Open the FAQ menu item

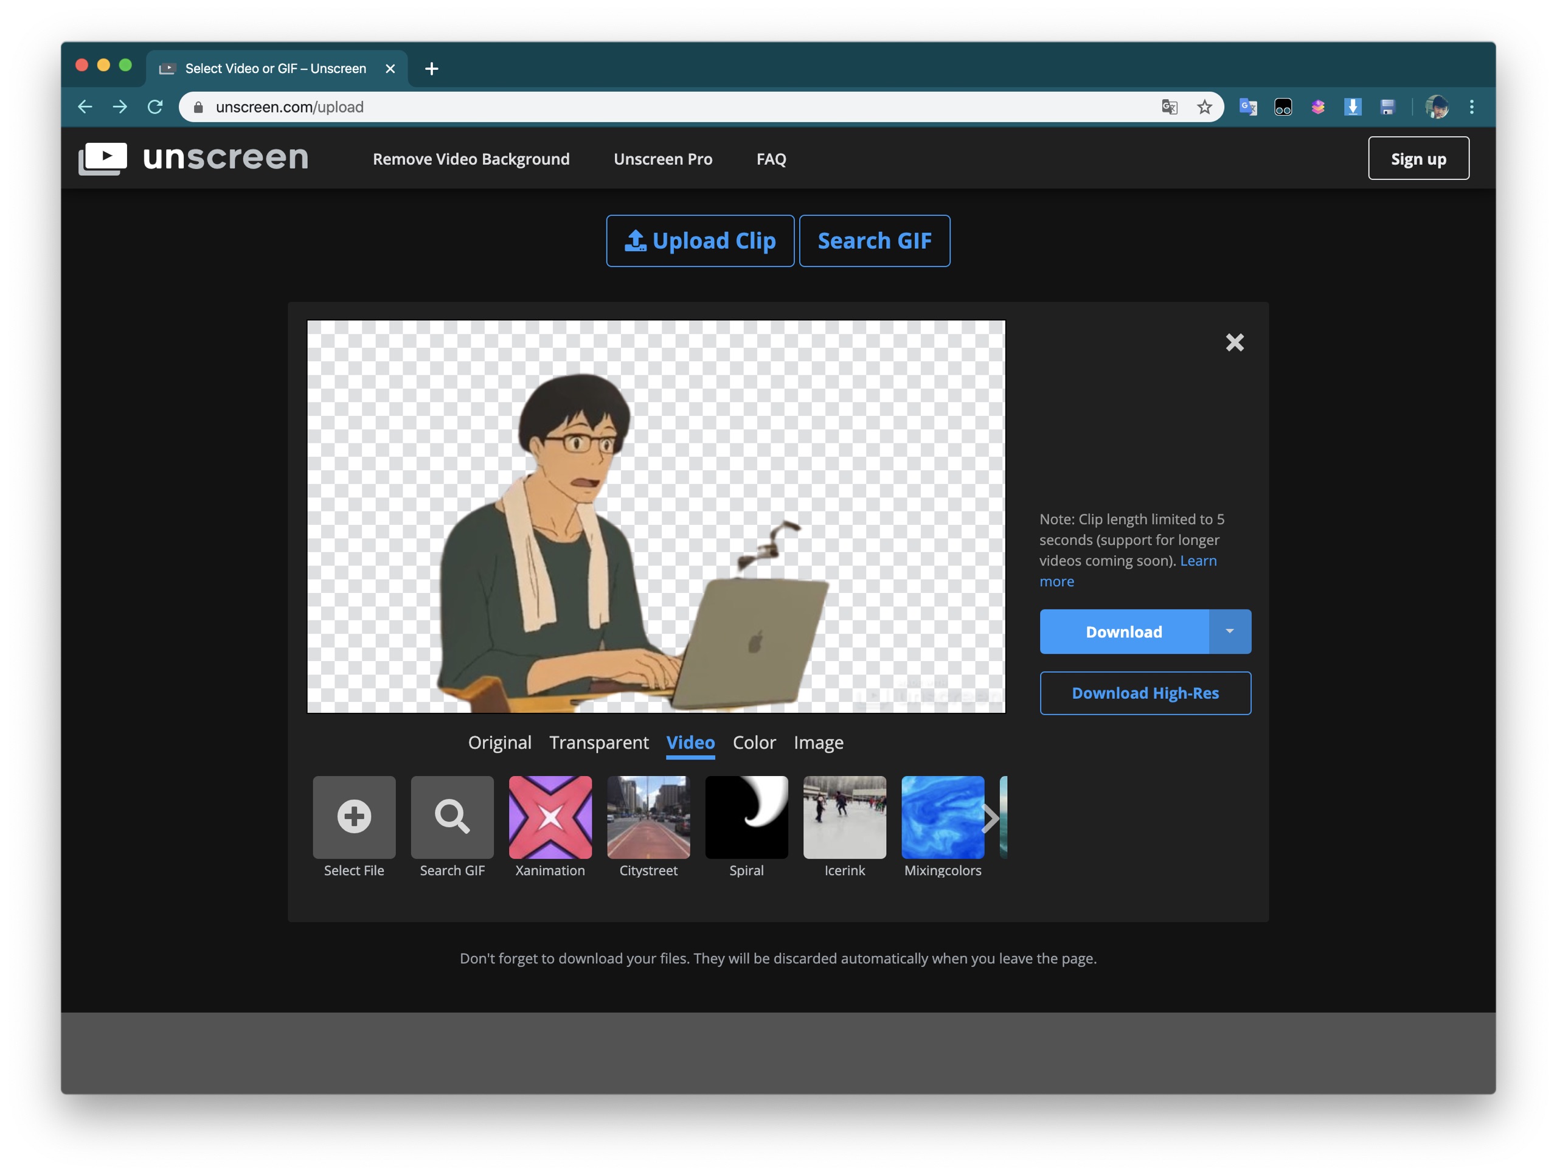point(771,159)
